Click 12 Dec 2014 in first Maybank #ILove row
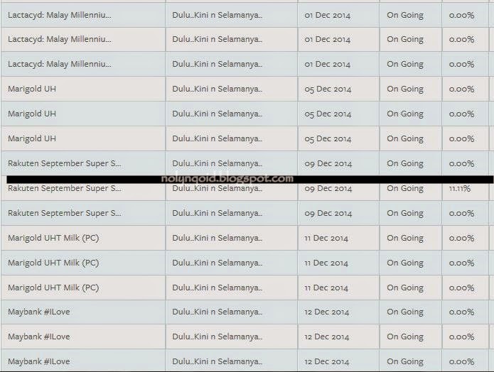Screen dimensions: 494x372 coord(327,312)
